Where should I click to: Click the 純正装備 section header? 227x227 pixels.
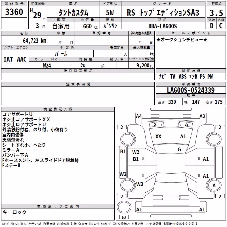click(191, 71)
